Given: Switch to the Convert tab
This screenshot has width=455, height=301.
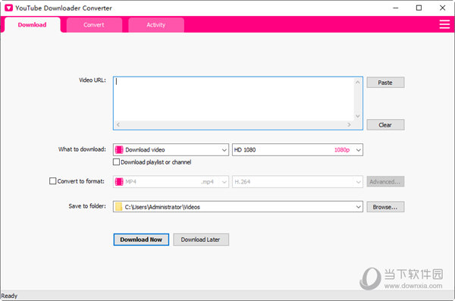Looking at the screenshot, I should coord(94,25).
